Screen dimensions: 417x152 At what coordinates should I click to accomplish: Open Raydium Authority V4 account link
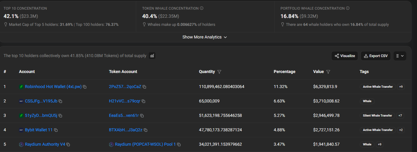coord(45,144)
